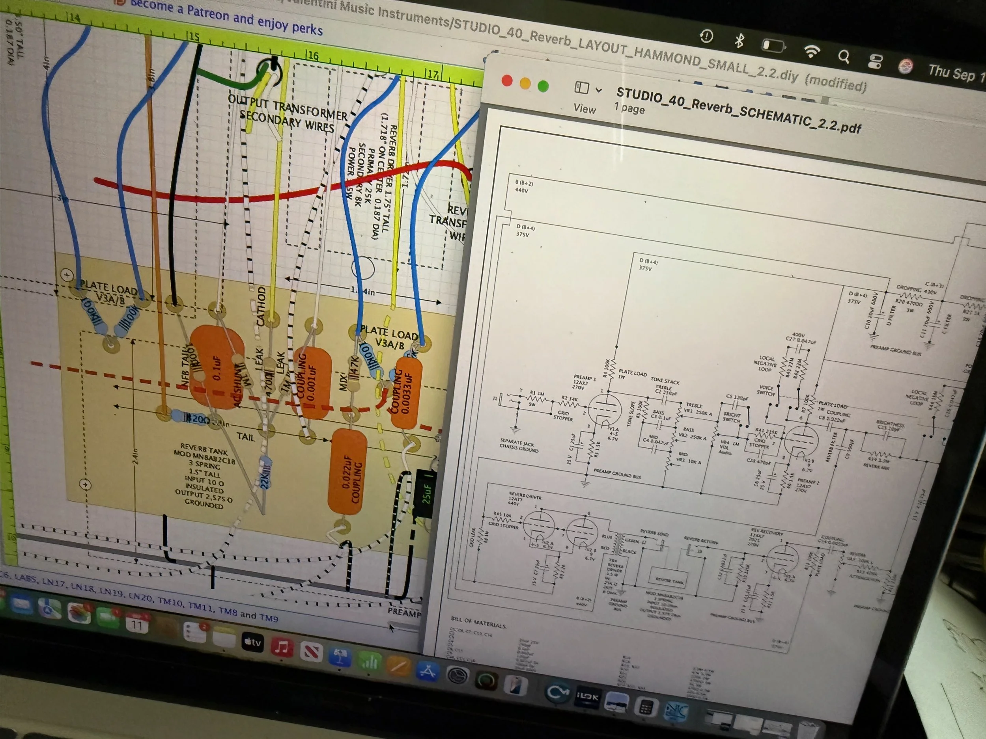Viewport: 986px width, 739px height.
Task: Click the REVERB TANK description text block
Action: 204,476
